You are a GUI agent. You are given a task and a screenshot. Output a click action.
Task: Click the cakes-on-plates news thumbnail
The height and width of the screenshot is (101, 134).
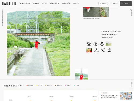click(126, 96)
